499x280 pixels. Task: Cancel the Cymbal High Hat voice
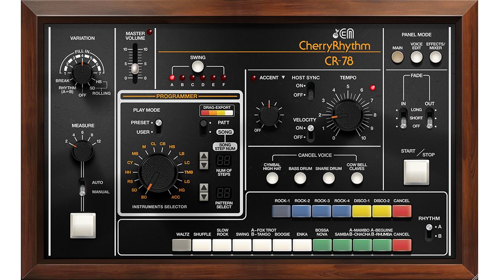(272, 178)
